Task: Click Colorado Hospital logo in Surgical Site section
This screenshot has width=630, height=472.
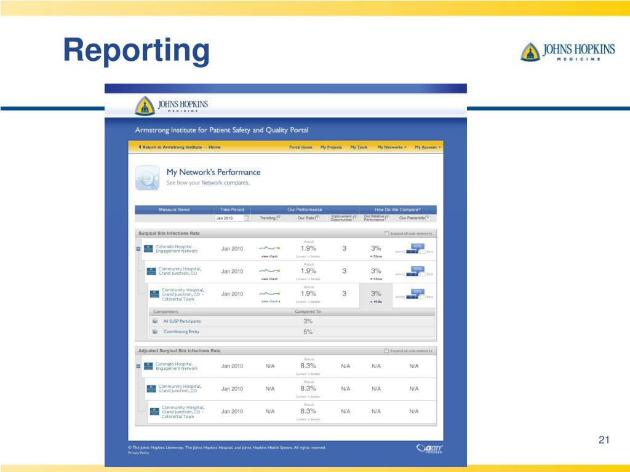Action: tap(148, 249)
